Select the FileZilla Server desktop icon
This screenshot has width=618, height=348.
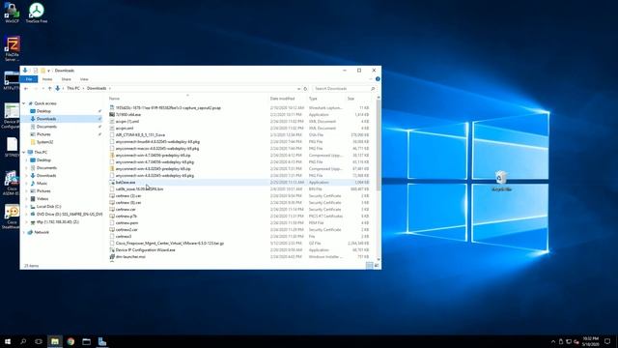12,48
